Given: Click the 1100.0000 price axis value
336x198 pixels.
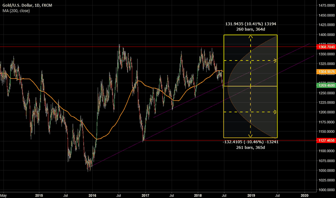Looking at the screenshot, I should 327,151.
